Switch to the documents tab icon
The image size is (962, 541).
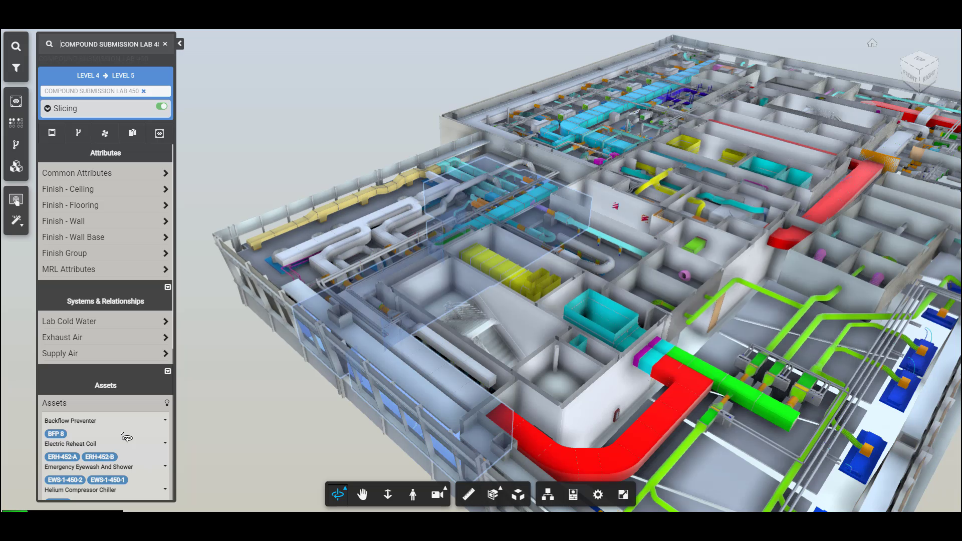132,133
